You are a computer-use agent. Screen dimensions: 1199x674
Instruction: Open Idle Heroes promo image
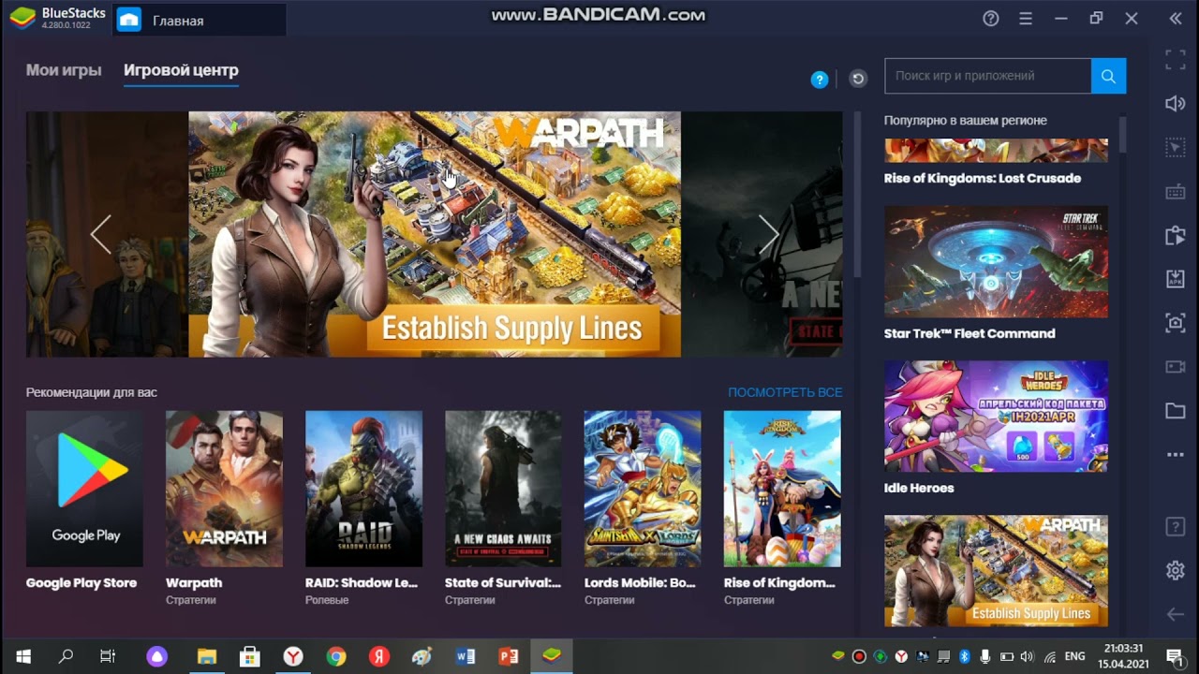point(996,417)
